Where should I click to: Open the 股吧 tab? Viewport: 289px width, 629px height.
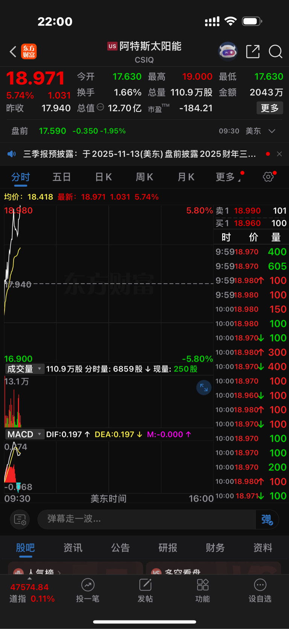(x=25, y=548)
